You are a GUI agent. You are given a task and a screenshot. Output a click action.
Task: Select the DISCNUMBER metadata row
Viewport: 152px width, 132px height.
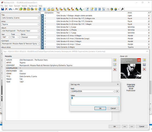(x=59, y=71)
